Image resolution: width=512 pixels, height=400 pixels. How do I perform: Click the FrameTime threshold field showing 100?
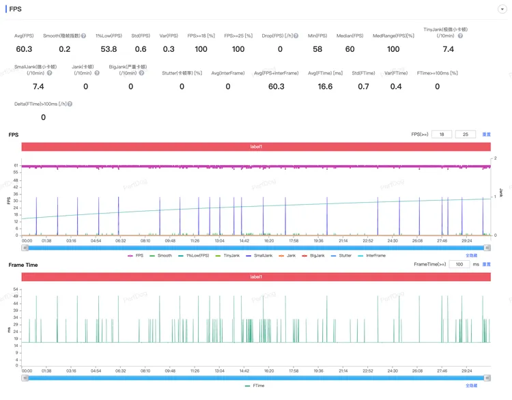[x=459, y=264]
